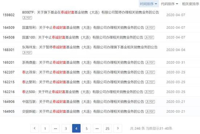200x134 pixels.
Task: Open 东海祥龙 暂停泰诚财富 announcement link
Action: tap(90, 47)
